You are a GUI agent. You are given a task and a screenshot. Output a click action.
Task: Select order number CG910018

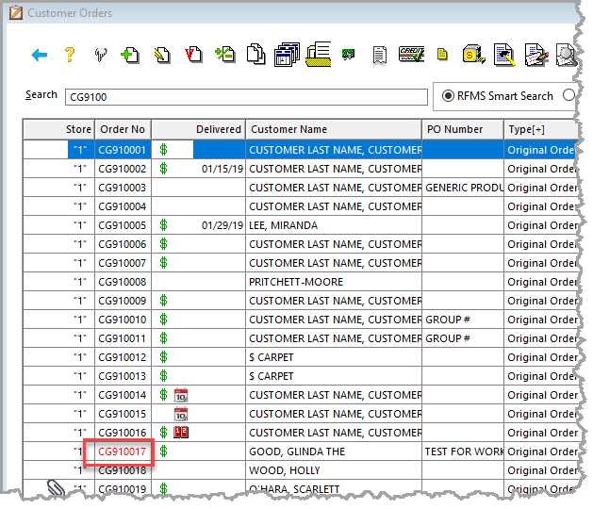point(123,470)
